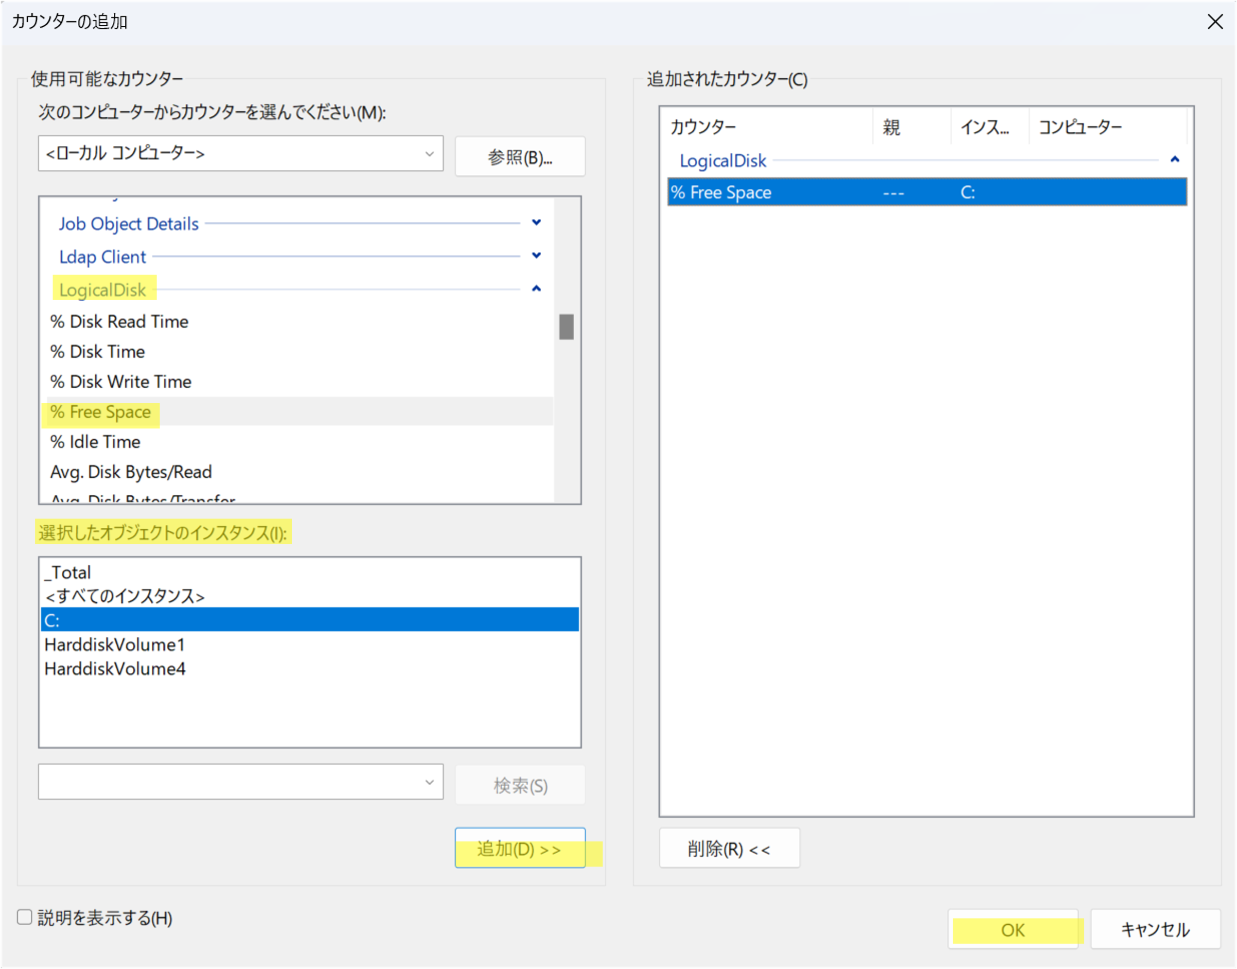Click the コンピューター column header
Image resolution: width=1237 pixels, height=969 pixels.
[1108, 127]
